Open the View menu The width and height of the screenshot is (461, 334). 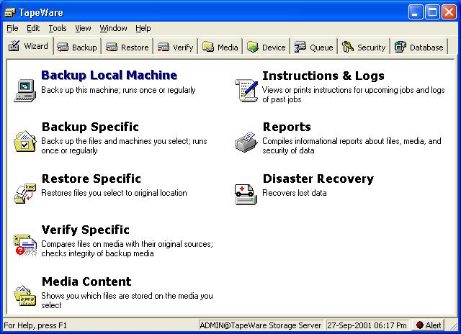[83, 28]
